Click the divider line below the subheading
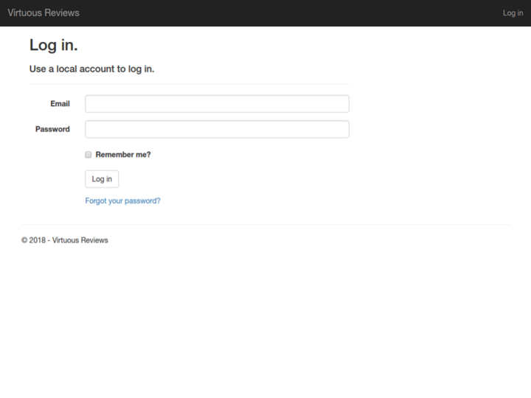 pos(189,84)
